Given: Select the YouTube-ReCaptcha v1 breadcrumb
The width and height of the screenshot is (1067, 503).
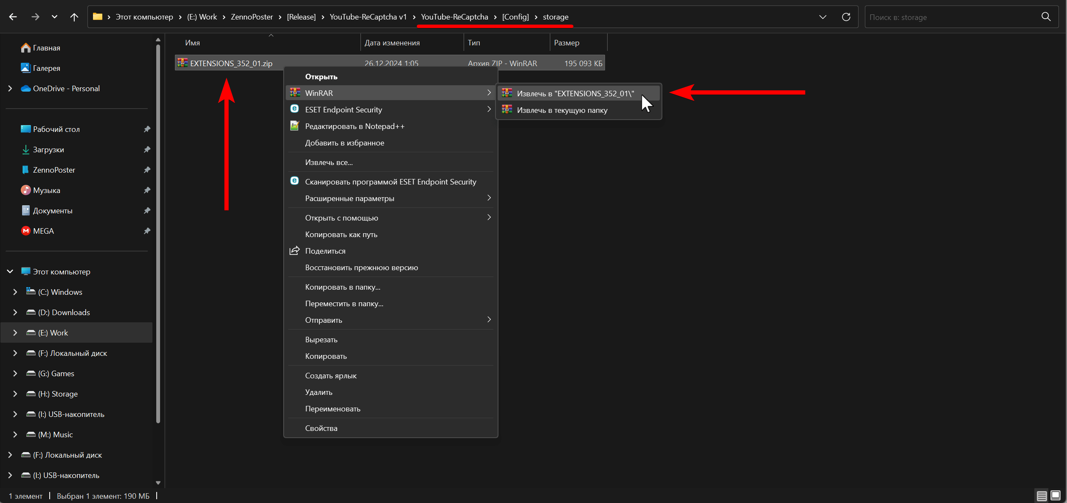Looking at the screenshot, I should 368,17.
